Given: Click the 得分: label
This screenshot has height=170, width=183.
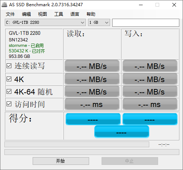Looking at the screenshot, I should (x=20, y=118).
